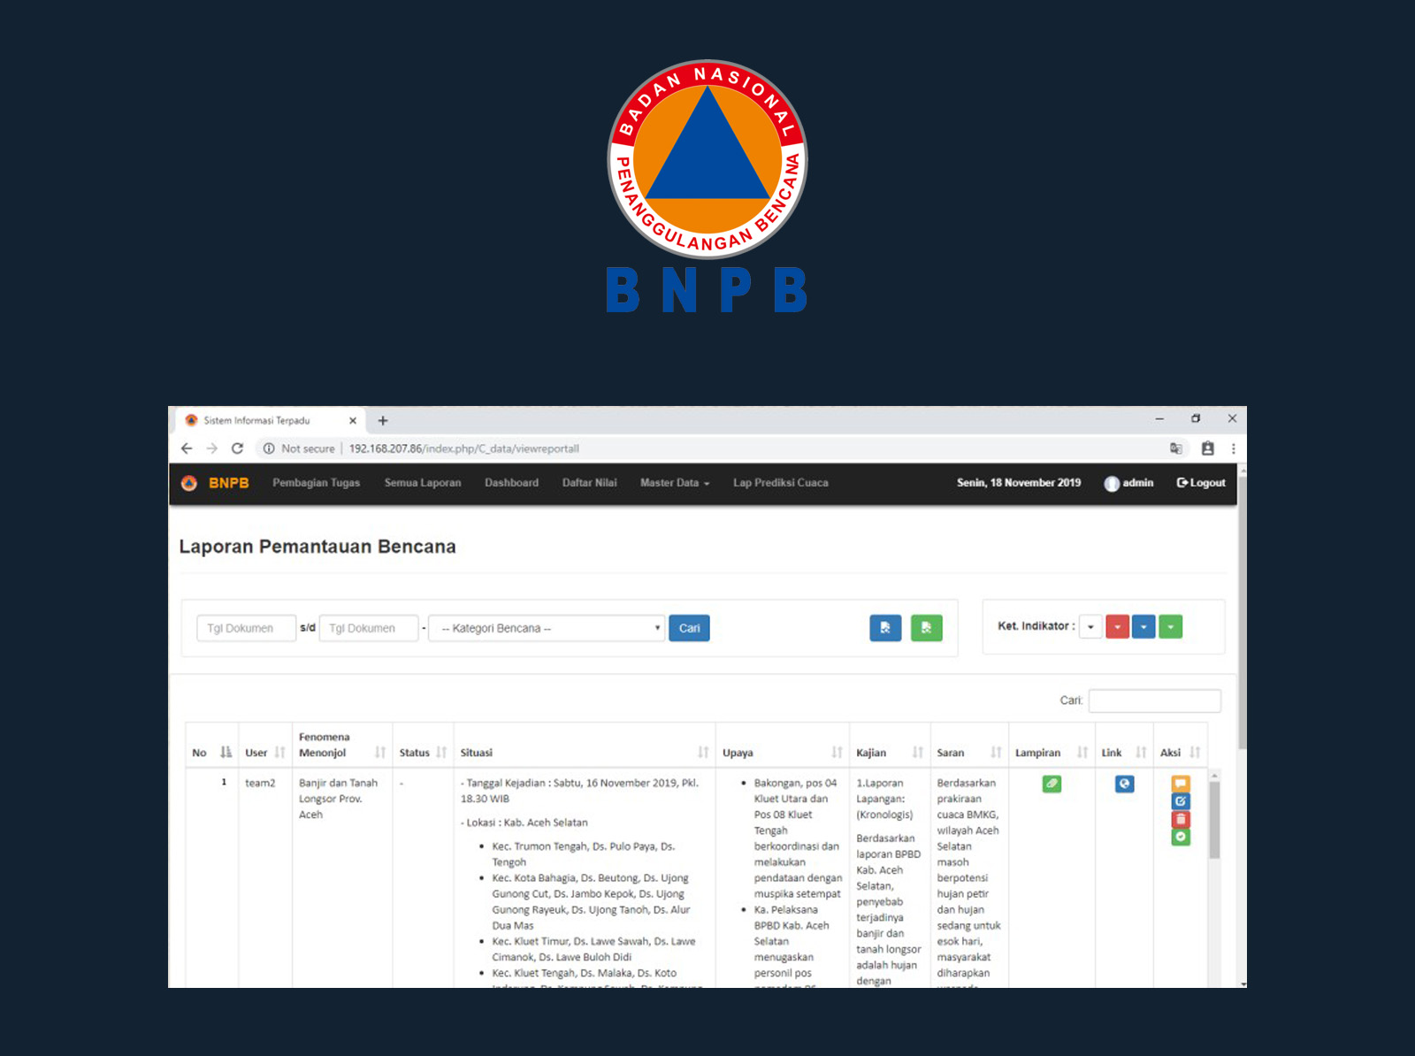Click the blue edit action icon
The image size is (1415, 1056).
coord(1181,801)
